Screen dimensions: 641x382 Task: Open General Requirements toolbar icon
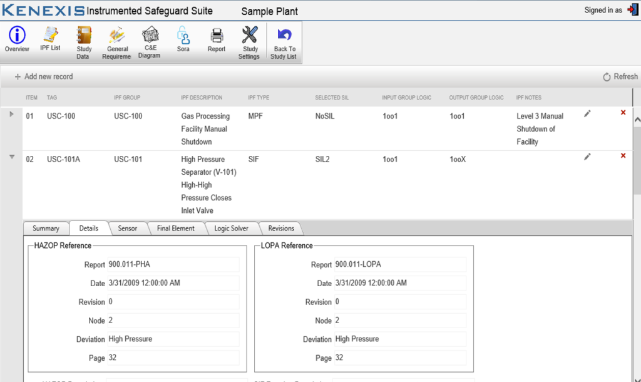pos(117,43)
